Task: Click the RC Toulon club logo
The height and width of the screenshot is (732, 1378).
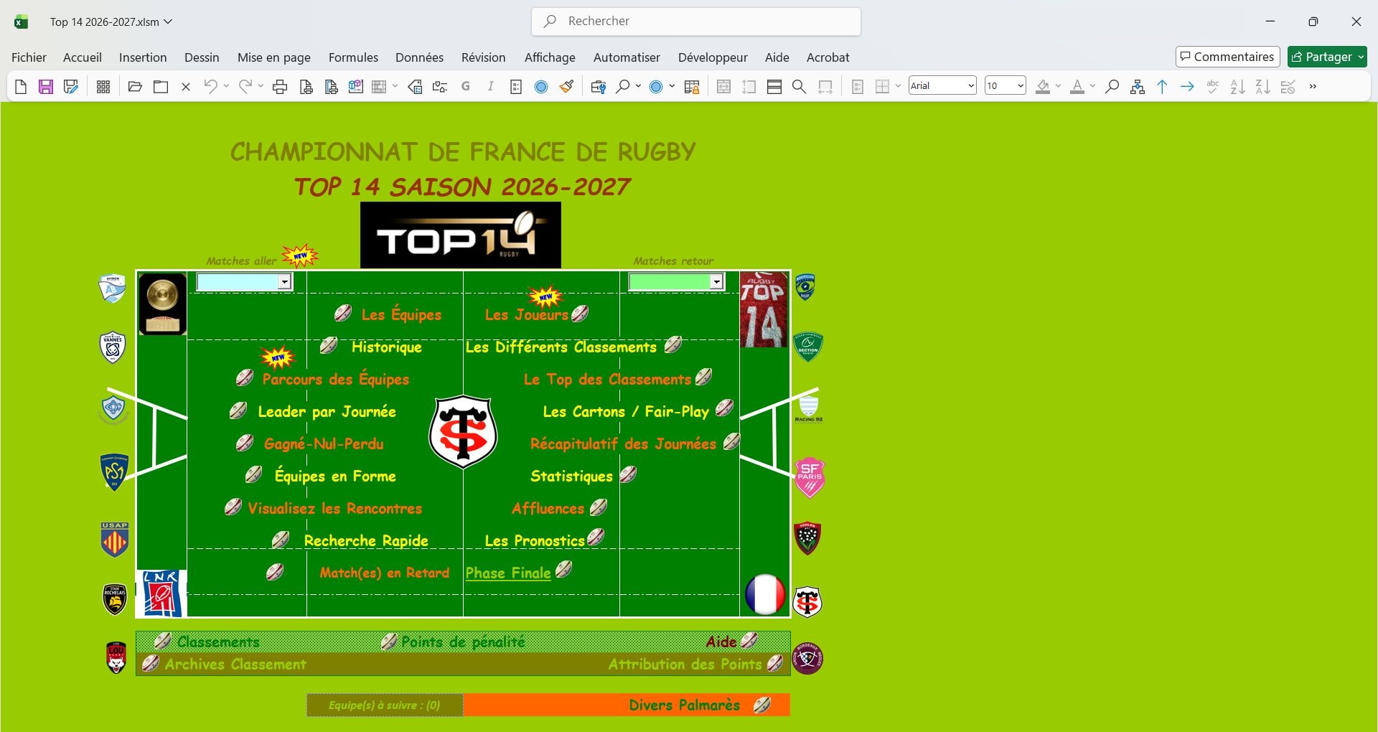Action: (808, 538)
